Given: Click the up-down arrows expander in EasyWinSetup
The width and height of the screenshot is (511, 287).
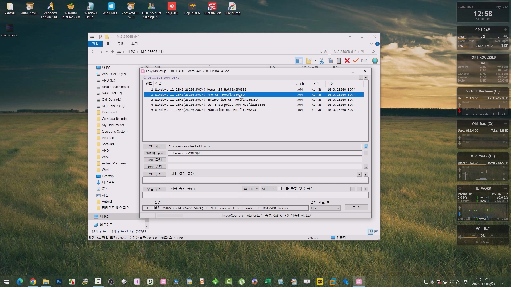Looking at the screenshot, I should (x=361, y=78).
